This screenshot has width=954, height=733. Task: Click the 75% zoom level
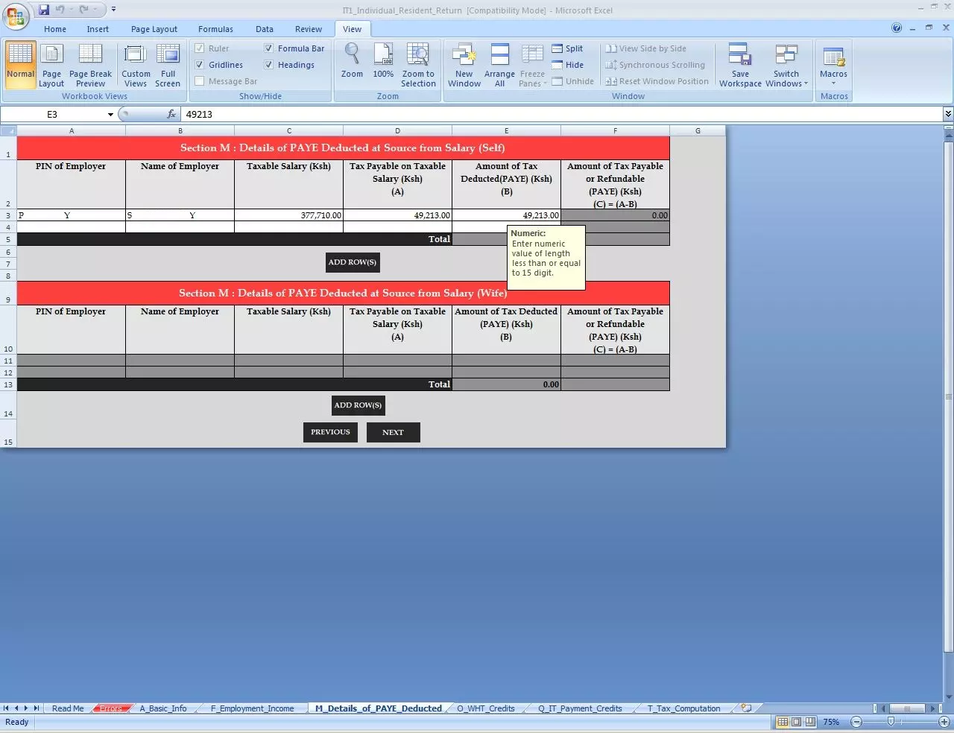click(831, 722)
